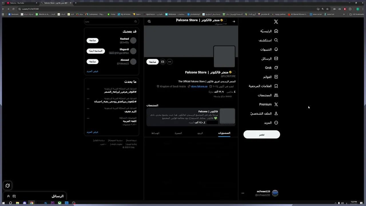
Task: Click m7mas123 account avatar
Action: [275, 193]
